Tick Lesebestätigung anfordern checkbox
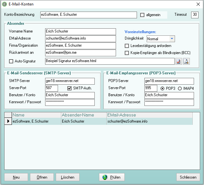Image resolution: width=204 pixels, height=185 pixels. tap(127, 46)
